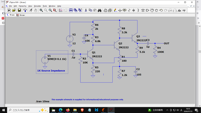
Task: Save the schematic with the floppy icon
Action: (19, 10)
